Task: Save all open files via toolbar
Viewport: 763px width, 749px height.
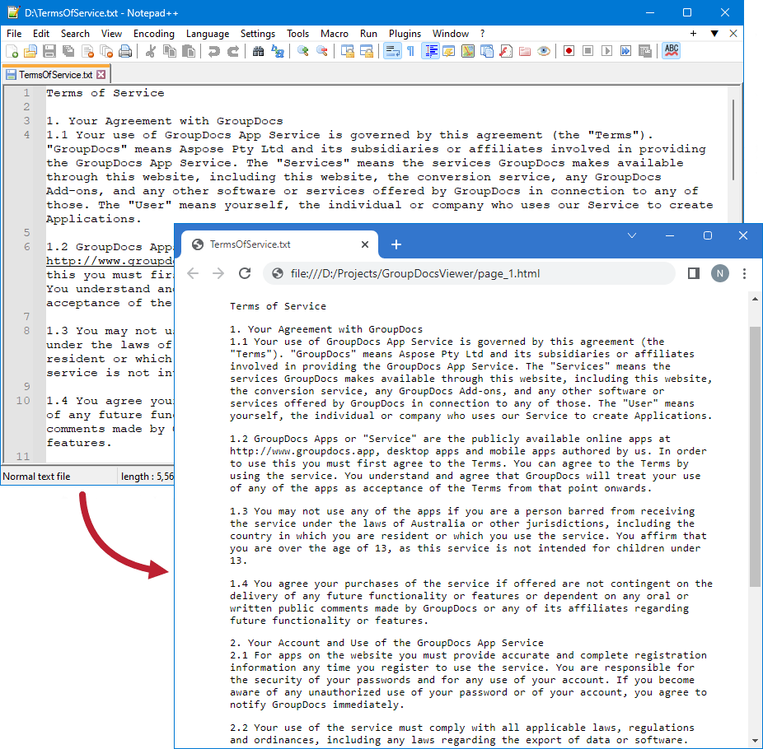Action: (x=68, y=50)
